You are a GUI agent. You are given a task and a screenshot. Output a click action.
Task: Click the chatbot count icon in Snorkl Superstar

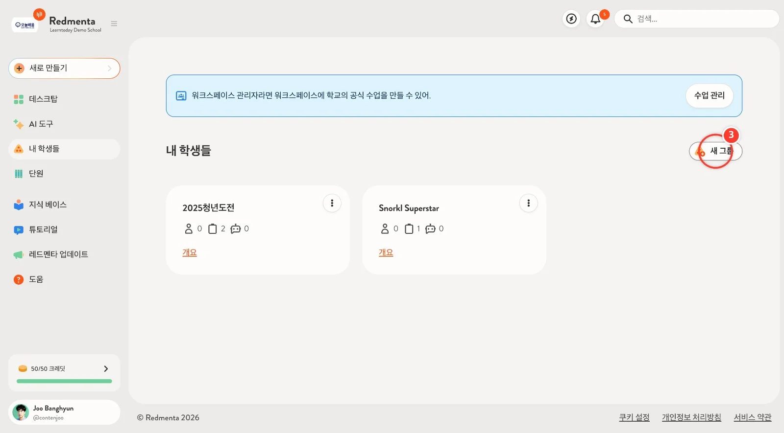tap(431, 228)
